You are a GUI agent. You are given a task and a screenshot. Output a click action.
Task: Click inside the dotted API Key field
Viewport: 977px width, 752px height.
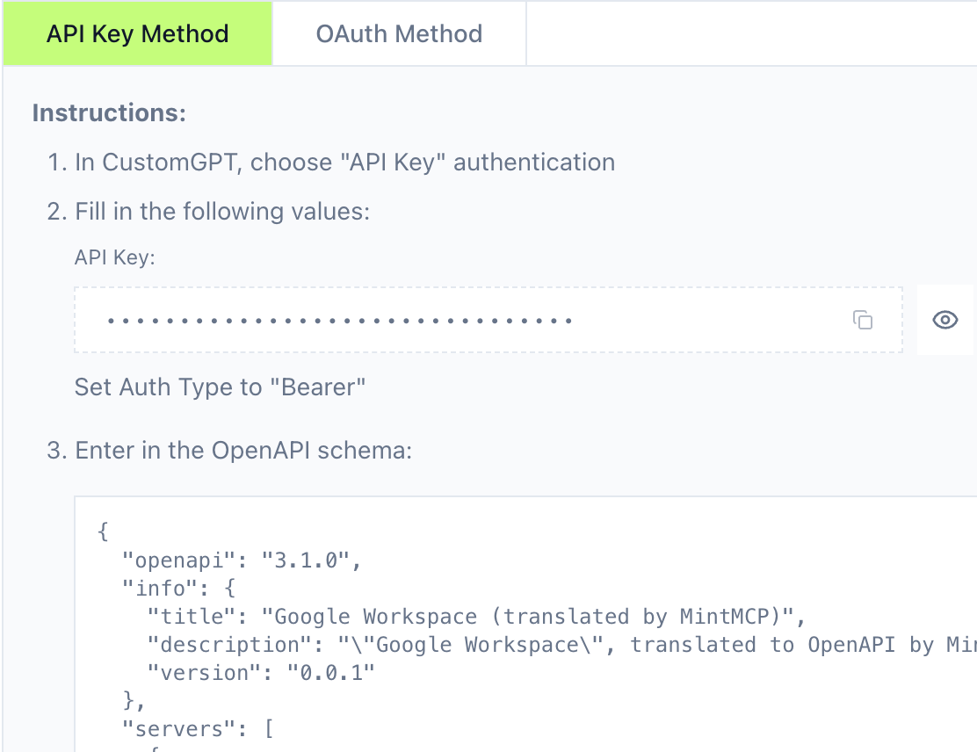pos(351,320)
